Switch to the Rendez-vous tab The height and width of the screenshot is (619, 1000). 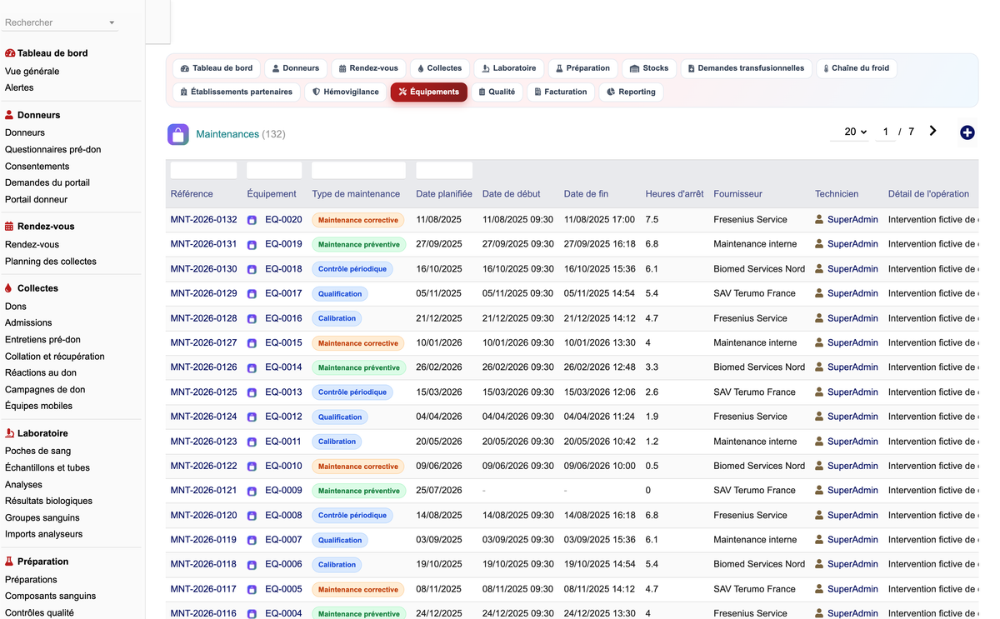point(369,68)
